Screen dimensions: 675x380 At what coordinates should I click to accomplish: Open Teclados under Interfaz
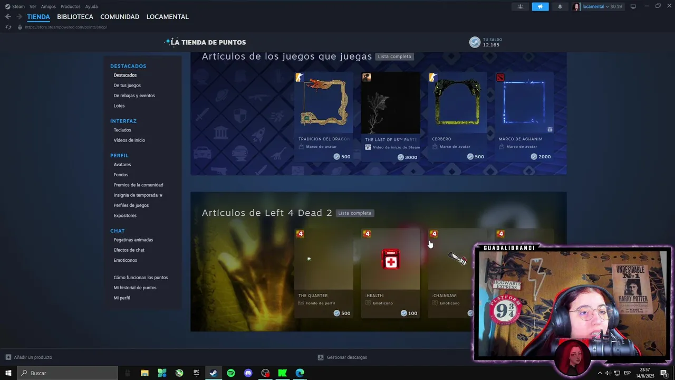point(122,130)
